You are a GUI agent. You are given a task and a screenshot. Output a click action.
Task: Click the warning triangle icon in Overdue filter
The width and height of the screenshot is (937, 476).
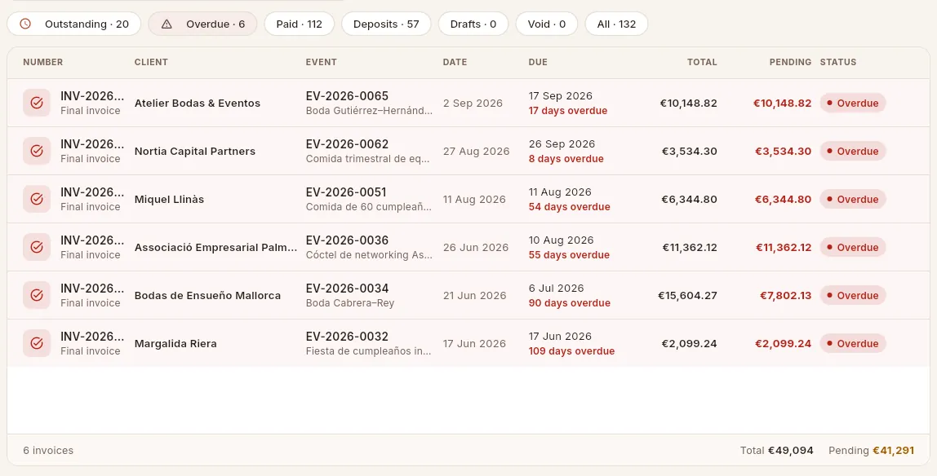click(167, 24)
